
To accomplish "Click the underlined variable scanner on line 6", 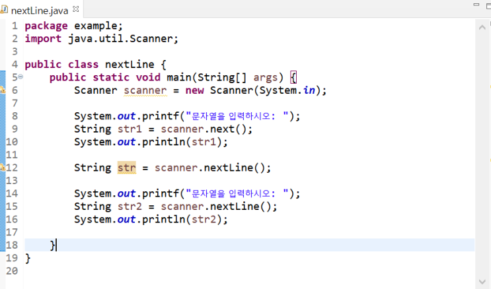I will click(x=145, y=90).
